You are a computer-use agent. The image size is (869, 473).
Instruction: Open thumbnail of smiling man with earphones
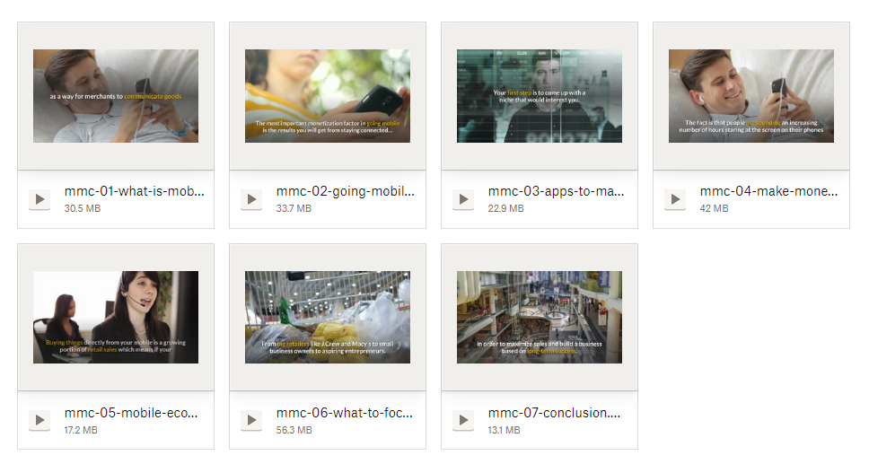pyautogui.click(x=751, y=96)
